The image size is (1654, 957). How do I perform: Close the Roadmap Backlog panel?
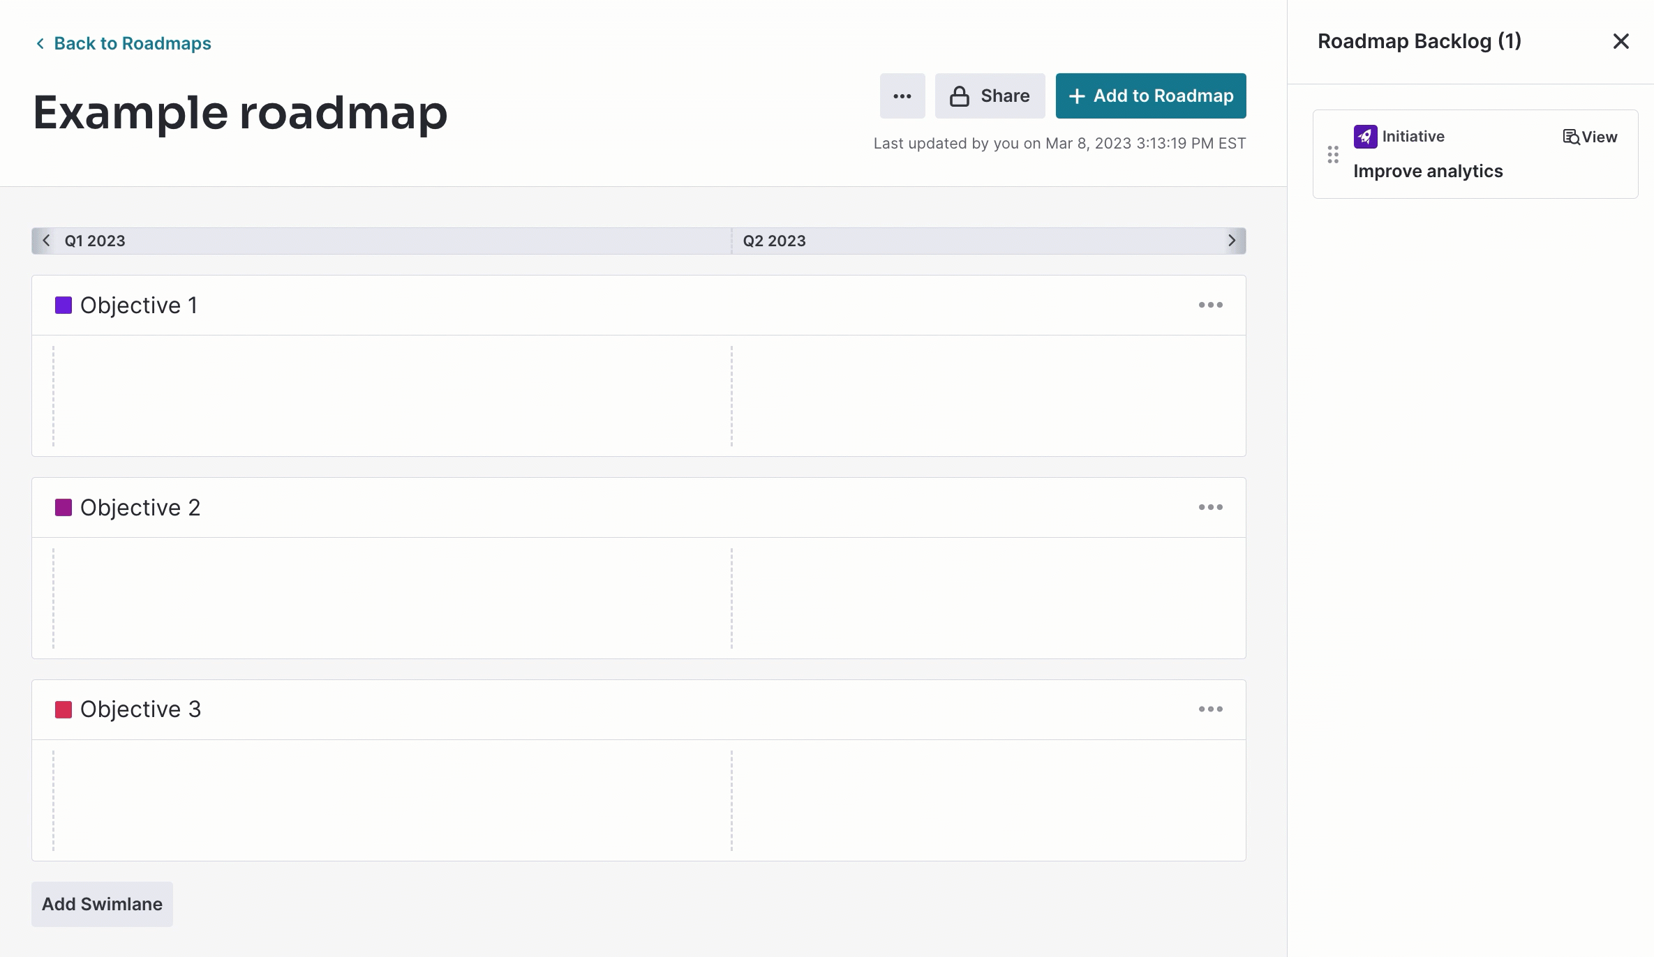pyautogui.click(x=1619, y=41)
